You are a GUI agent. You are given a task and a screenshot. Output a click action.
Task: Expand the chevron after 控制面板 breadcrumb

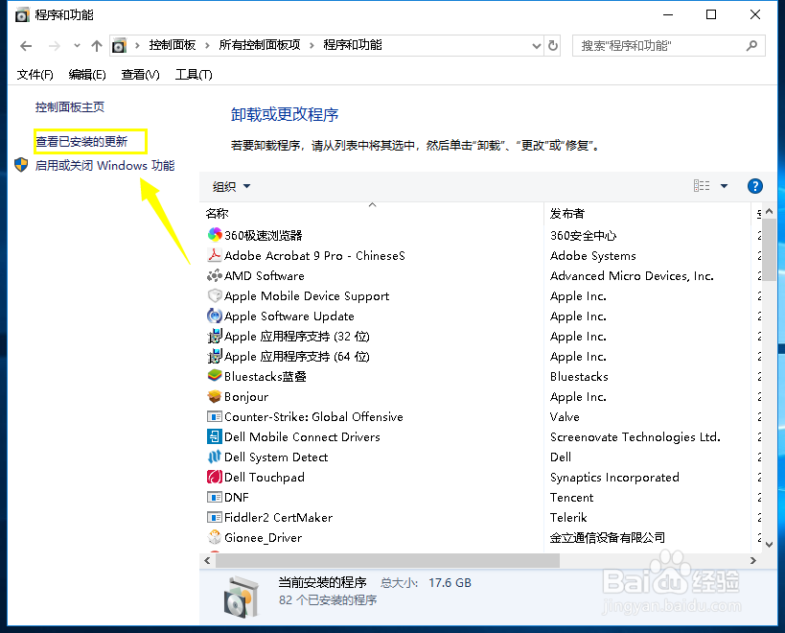point(207,46)
